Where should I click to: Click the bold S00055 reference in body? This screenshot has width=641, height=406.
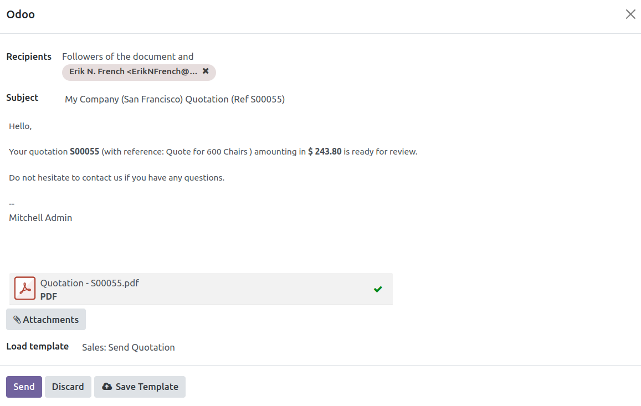[x=85, y=152]
